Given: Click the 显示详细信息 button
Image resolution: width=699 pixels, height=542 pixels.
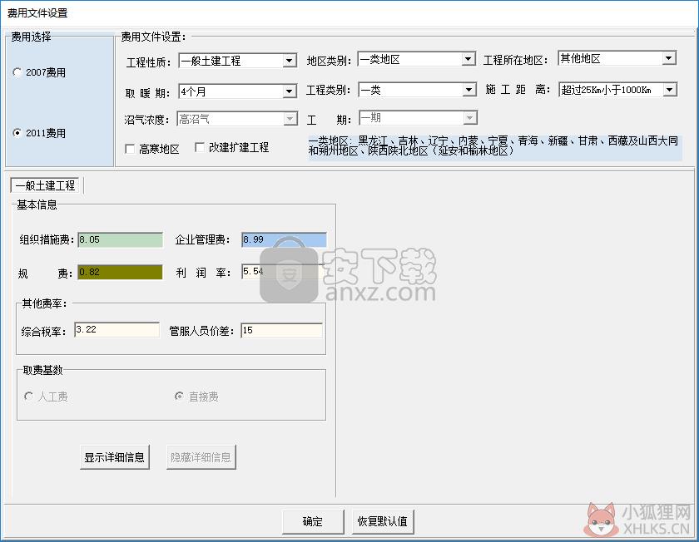Looking at the screenshot, I should point(115,457).
